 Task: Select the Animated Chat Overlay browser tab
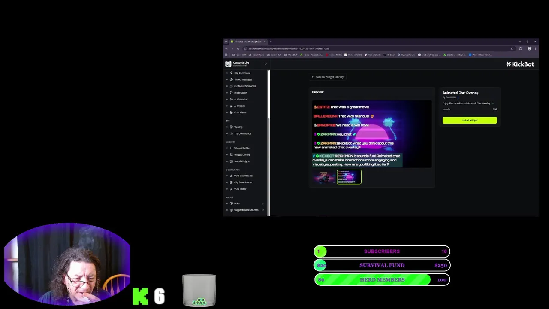coord(248,42)
